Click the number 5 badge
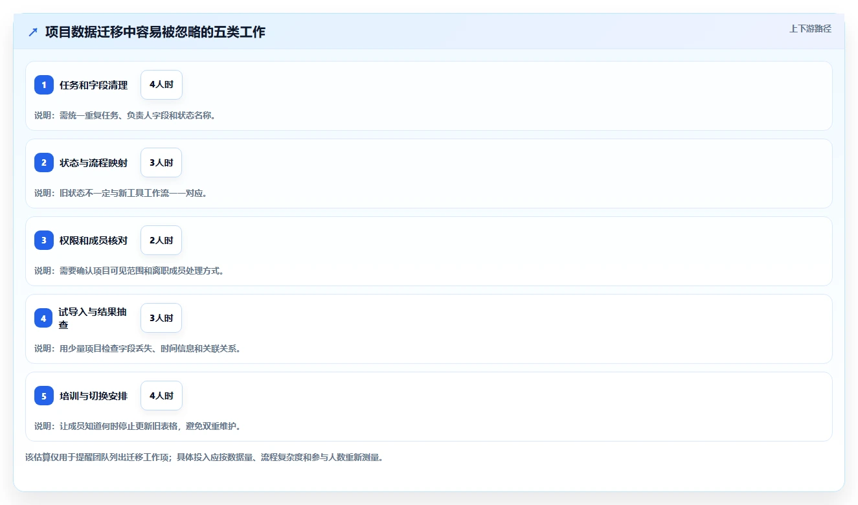Screen dimensions: 858x505 coord(44,396)
